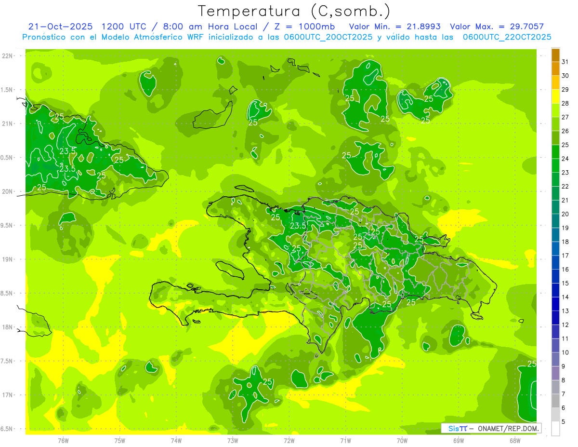Click the SisTT ONAMET/REP.DOM. logo label
Image resolution: width=578 pixels, height=447 pixels.
[x=491, y=428]
